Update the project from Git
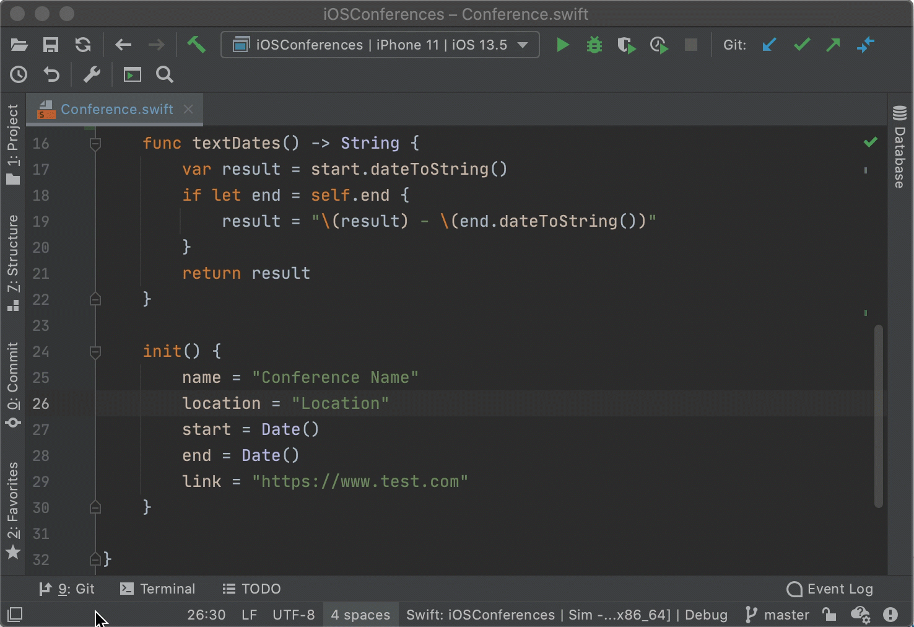 769,45
